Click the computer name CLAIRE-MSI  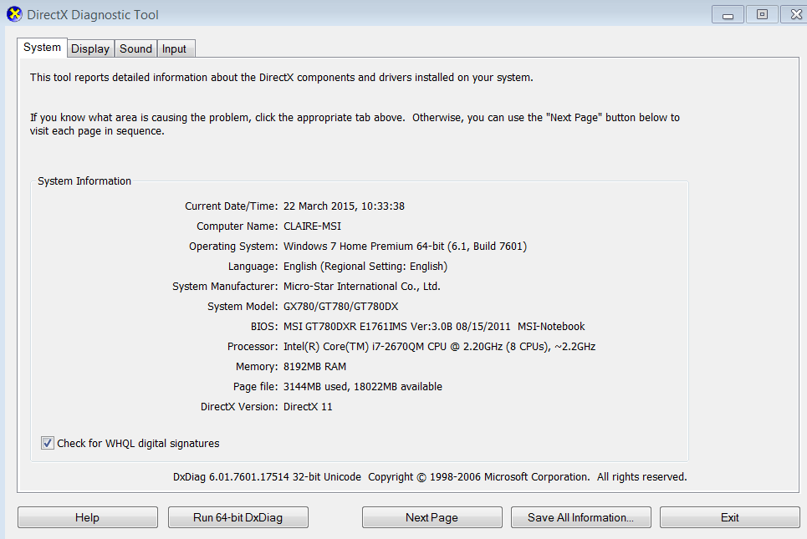pyautogui.click(x=312, y=226)
